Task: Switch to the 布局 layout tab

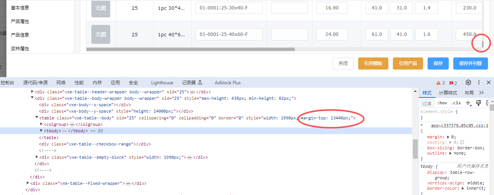Action: coord(469,93)
